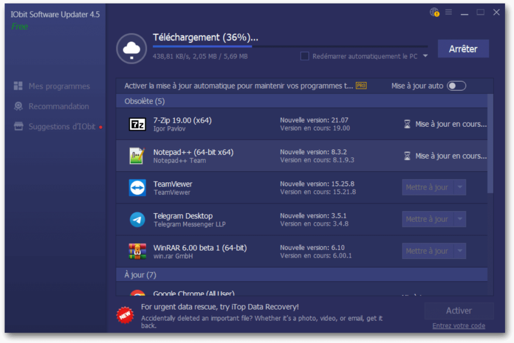Open dropdown arrow beside WinRAR Mettre à jour

click(x=460, y=251)
